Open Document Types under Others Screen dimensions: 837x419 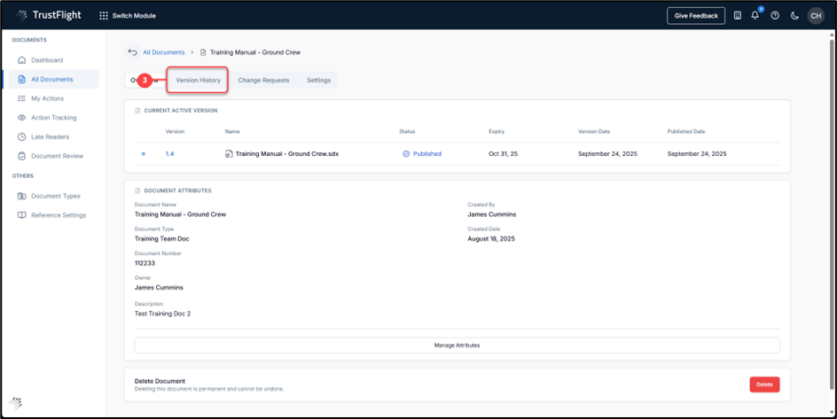[55, 196]
